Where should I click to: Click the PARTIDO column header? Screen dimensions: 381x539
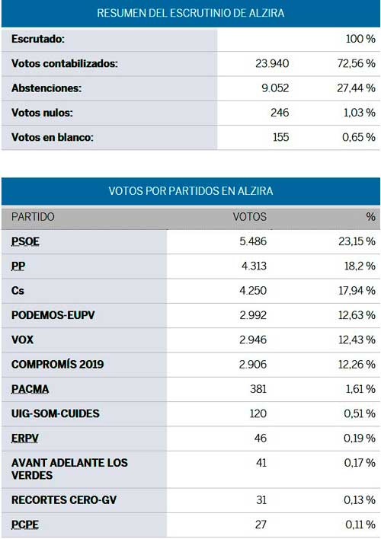coord(33,217)
